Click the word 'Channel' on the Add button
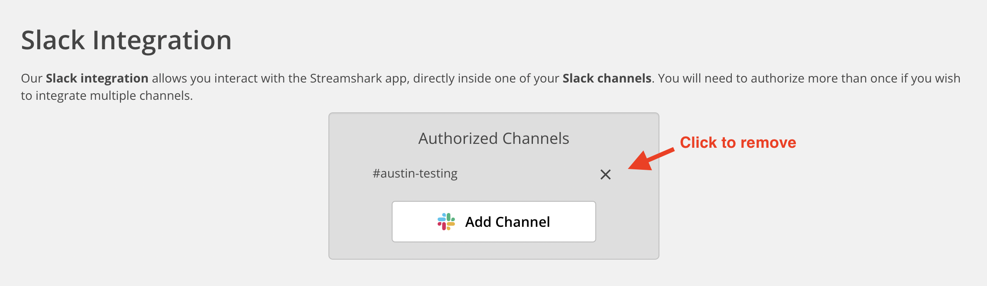The image size is (987, 286). (523, 222)
